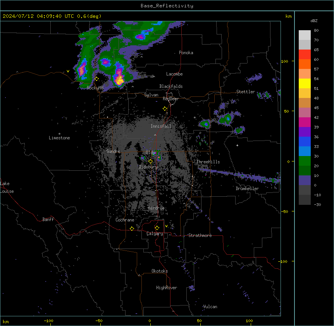334x326 pixels.
Task: Click the Base_Reflectivity title
Action: pyautogui.click(x=167, y=6)
